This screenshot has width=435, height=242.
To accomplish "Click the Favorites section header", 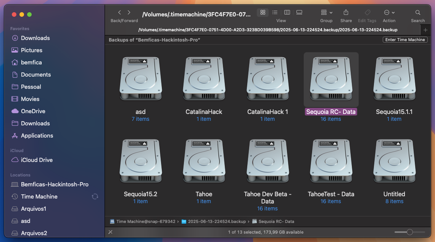I will tap(20, 29).
